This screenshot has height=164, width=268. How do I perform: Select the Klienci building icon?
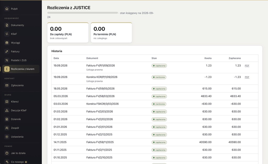pyautogui.click(x=7, y=102)
